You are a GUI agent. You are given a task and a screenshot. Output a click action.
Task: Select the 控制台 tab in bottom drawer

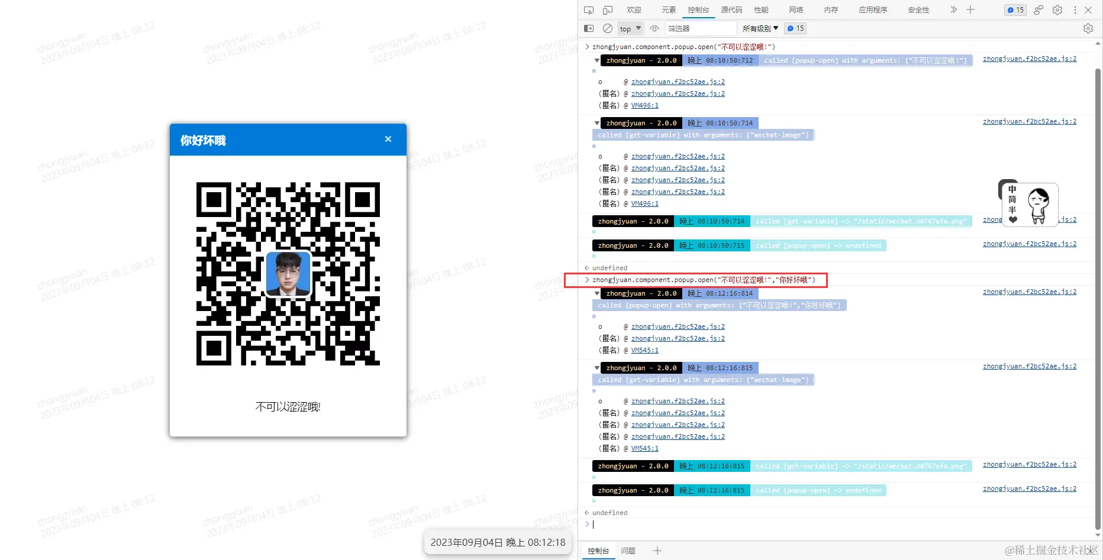point(598,551)
